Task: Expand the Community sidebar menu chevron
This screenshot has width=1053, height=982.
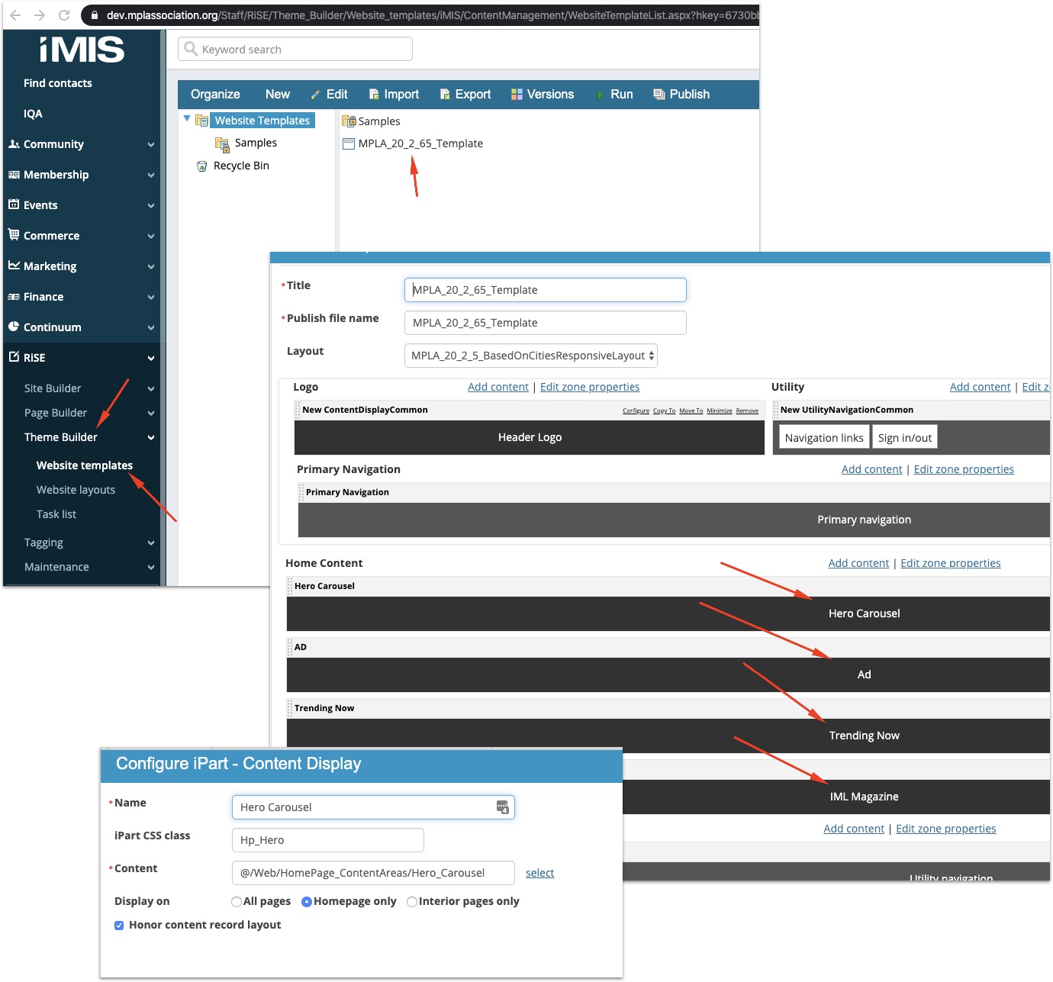Action: point(151,144)
